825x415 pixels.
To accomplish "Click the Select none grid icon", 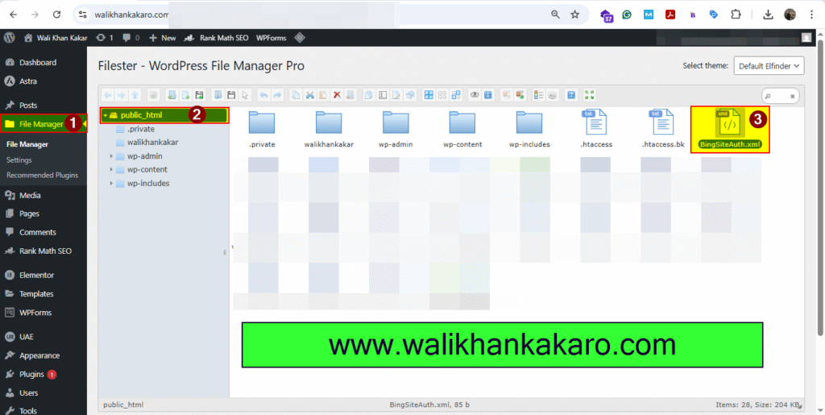I will 442,95.
